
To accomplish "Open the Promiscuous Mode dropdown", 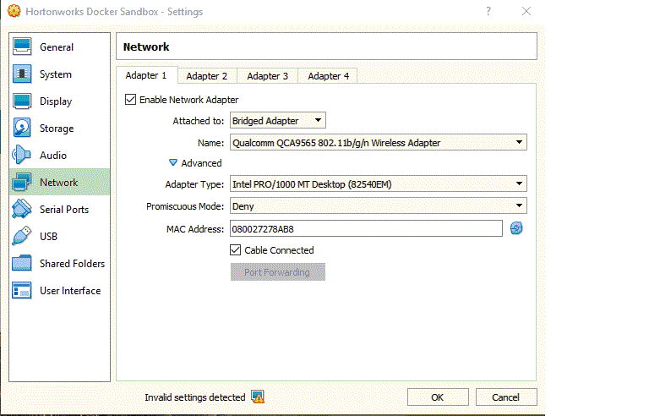I will coord(379,206).
